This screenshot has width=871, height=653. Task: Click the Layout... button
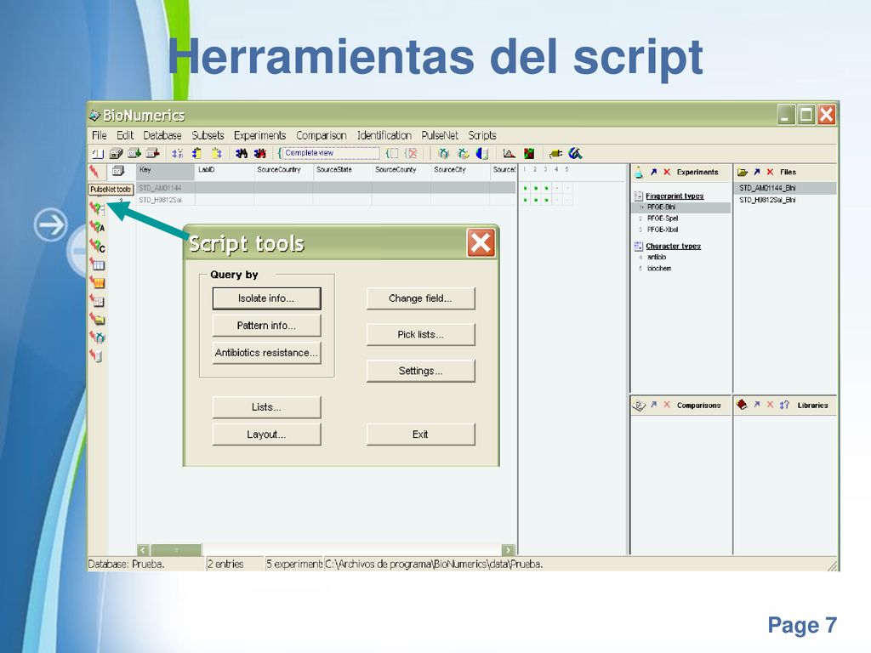point(266,434)
